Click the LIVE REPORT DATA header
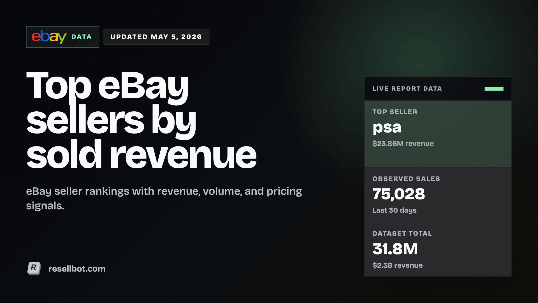The image size is (538, 303). 407,89
